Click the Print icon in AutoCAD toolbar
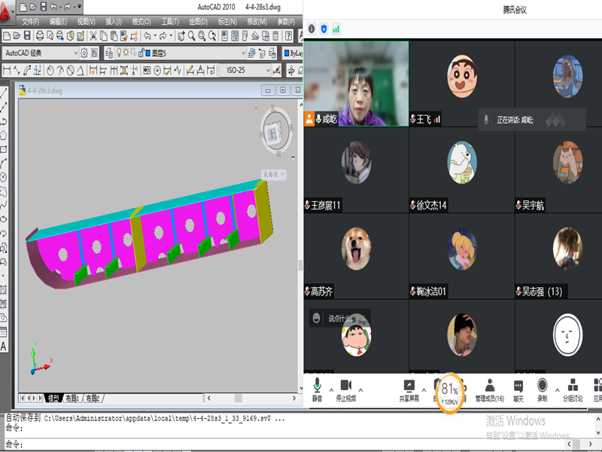Image resolution: width=602 pixels, height=452 pixels. point(38,35)
